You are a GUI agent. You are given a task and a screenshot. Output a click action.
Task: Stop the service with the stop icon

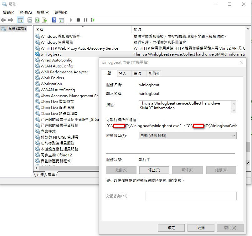78,20
